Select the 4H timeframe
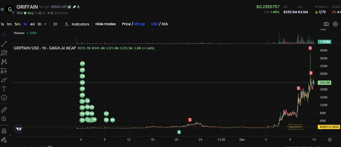Viewport: 341px width, 147px height. [x=32, y=24]
